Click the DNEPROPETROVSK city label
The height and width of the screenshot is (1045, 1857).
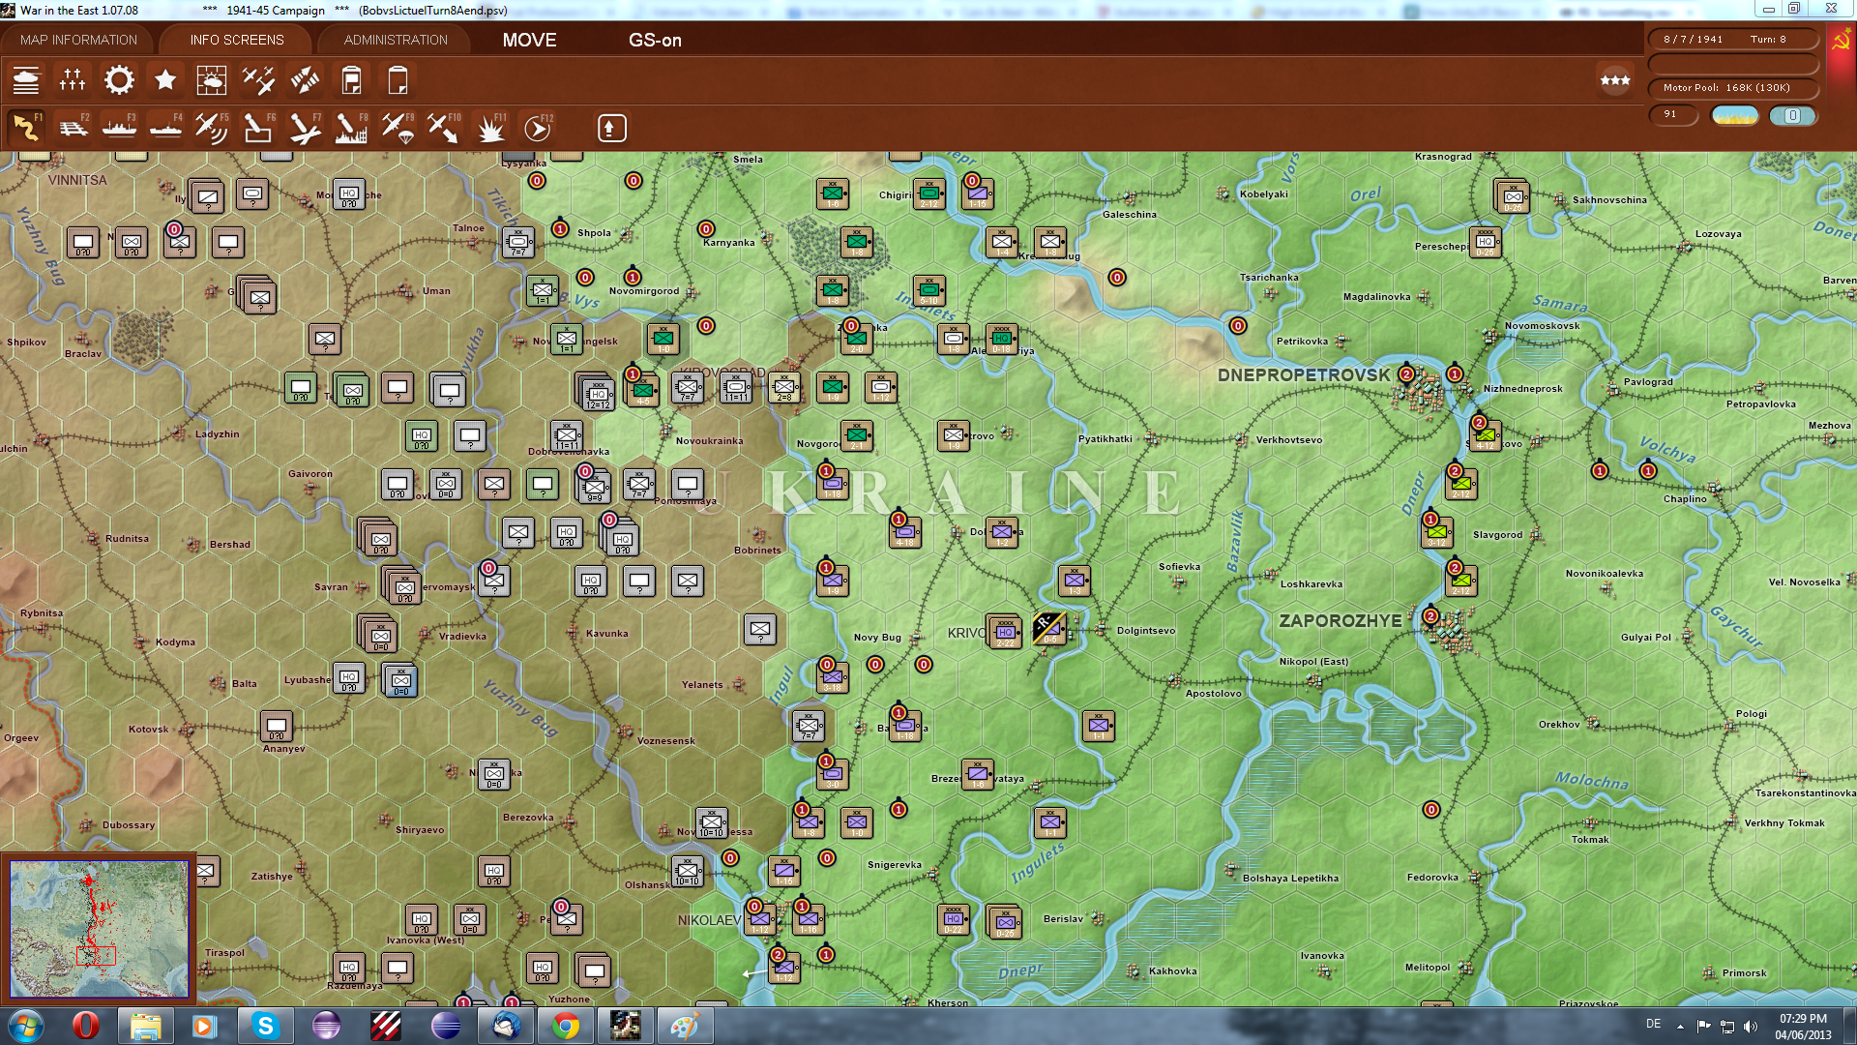pyautogui.click(x=1303, y=374)
